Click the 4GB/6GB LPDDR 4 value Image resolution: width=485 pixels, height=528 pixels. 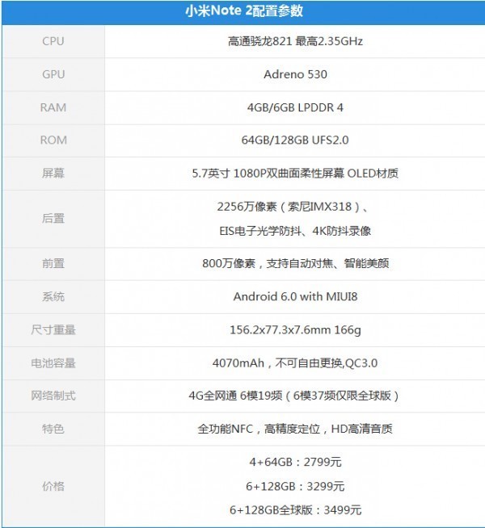(x=295, y=107)
